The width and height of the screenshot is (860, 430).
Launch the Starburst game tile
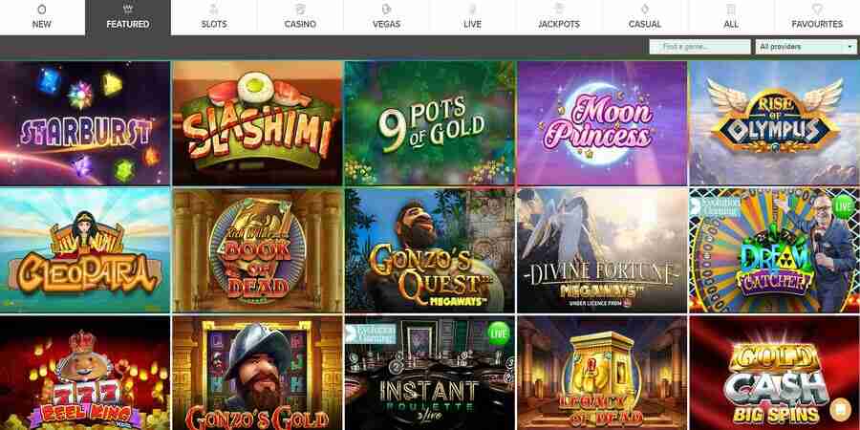coord(85,123)
